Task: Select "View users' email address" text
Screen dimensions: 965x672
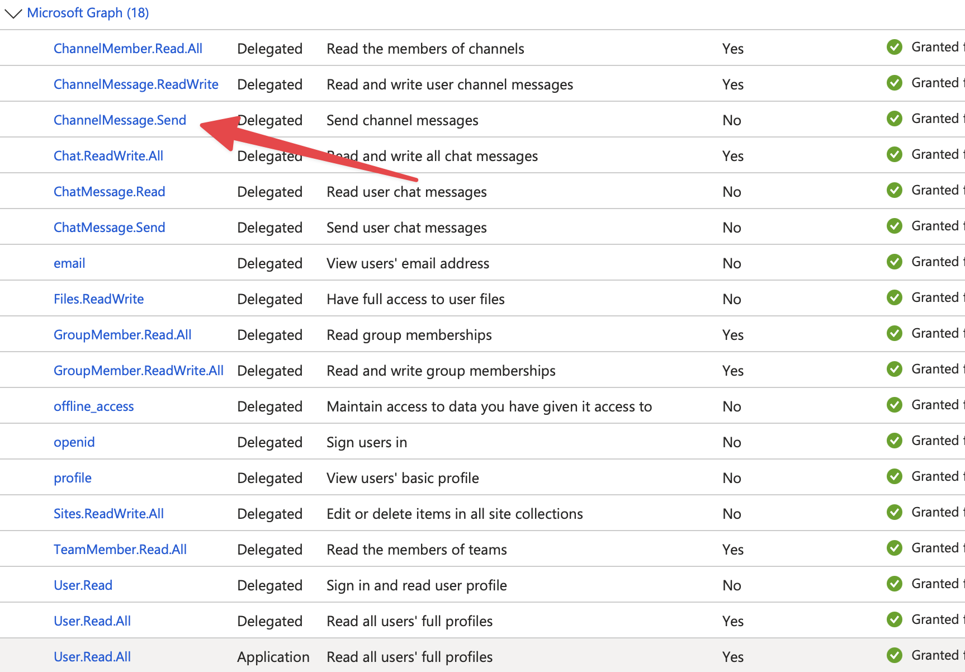Action: tap(408, 263)
